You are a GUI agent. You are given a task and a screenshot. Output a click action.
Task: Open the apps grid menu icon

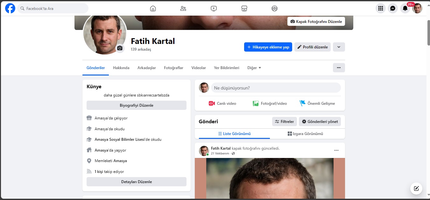[x=381, y=8]
